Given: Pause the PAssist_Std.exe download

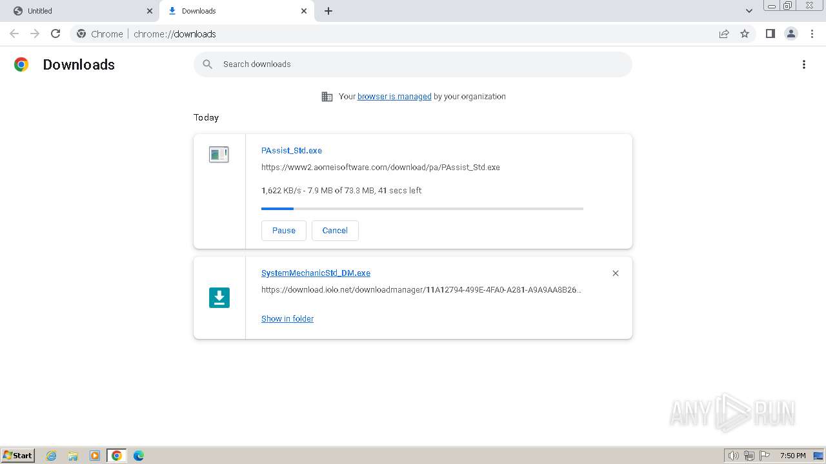Looking at the screenshot, I should pos(284,231).
